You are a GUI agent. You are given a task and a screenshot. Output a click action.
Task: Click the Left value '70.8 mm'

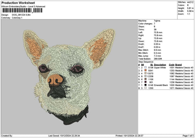pyautogui.click(x=158, y=33)
